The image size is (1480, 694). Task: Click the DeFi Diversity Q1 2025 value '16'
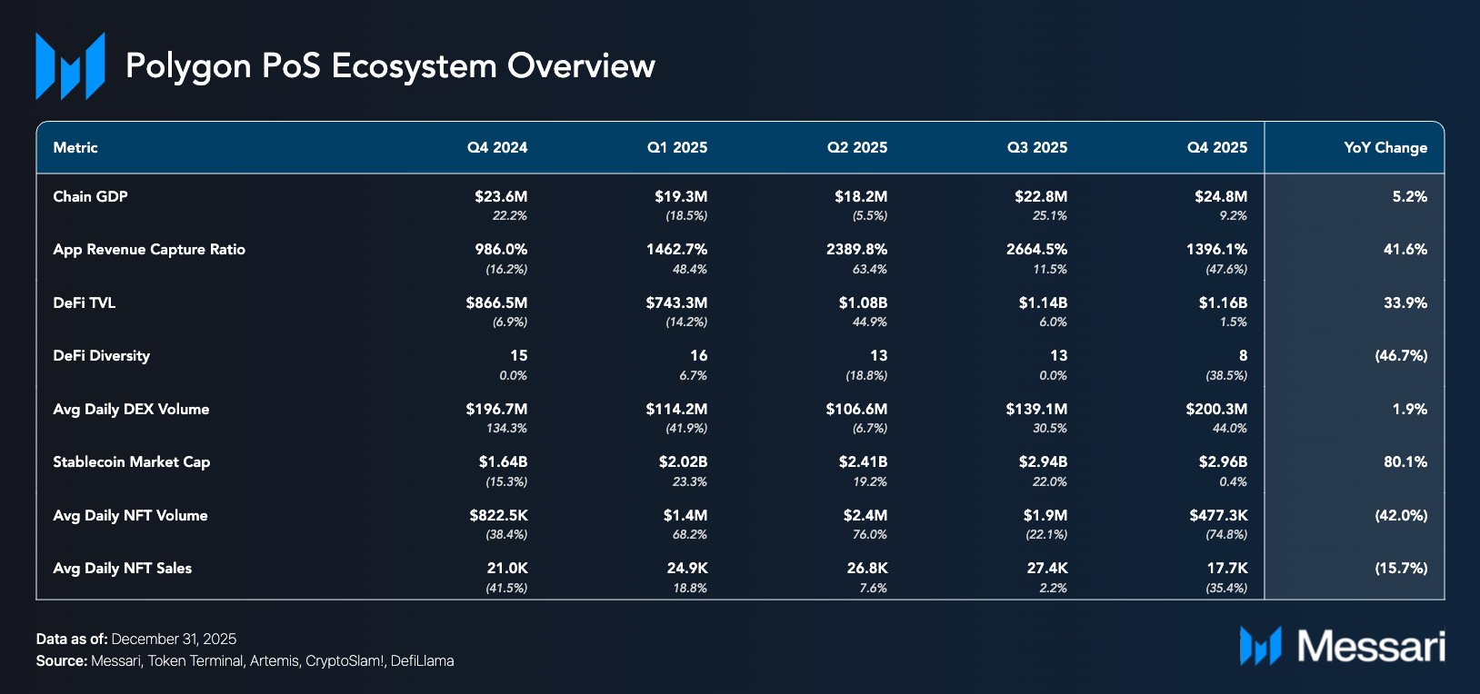click(698, 355)
